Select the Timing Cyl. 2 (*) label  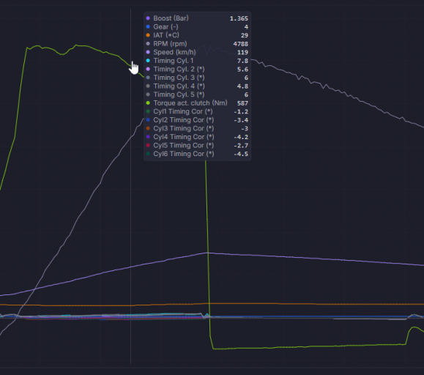coord(179,70)
